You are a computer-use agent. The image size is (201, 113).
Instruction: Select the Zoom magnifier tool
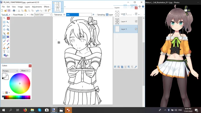8,30
